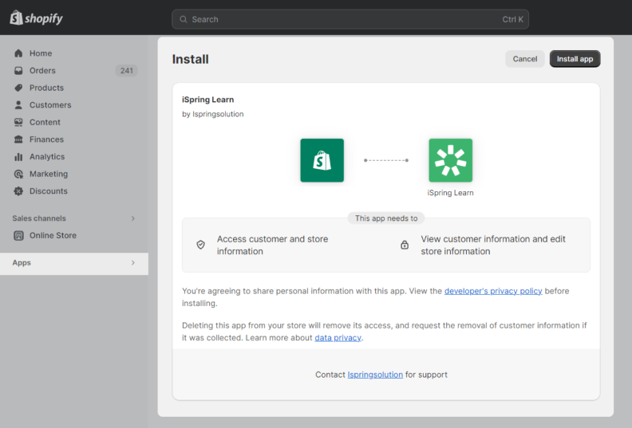Screen dimensions: 632x428
Task: Go to Marketing section
Action: [49, 174]
